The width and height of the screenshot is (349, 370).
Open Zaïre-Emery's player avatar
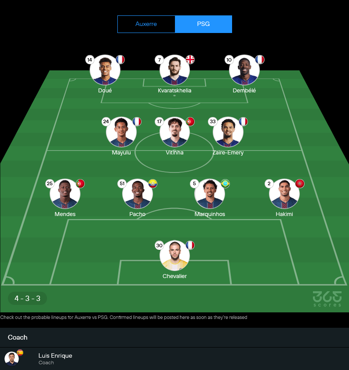point(228,132)
